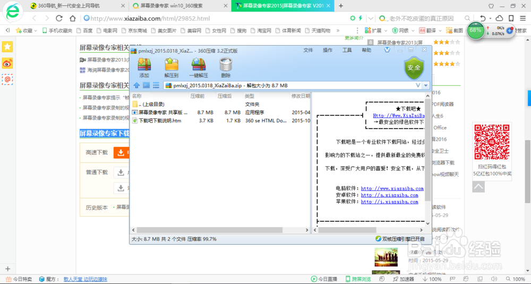
Task: Click the yellow star favorites sidebar icon
Action: click(7, 47)
